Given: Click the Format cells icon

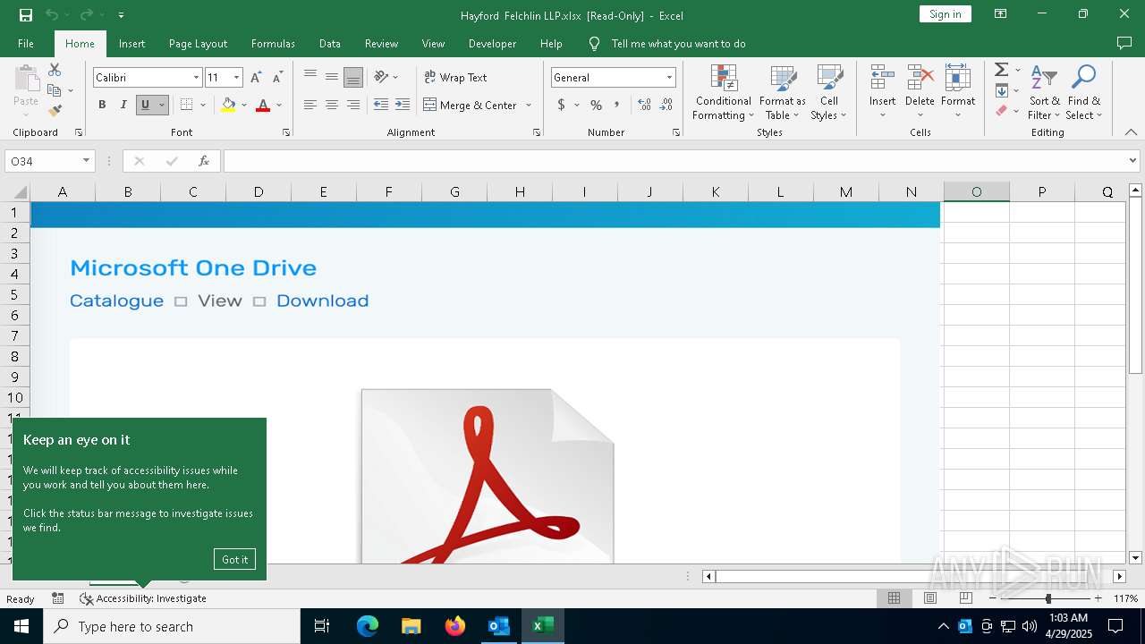Looking at the screenshot, I should (x=958, y=78).
